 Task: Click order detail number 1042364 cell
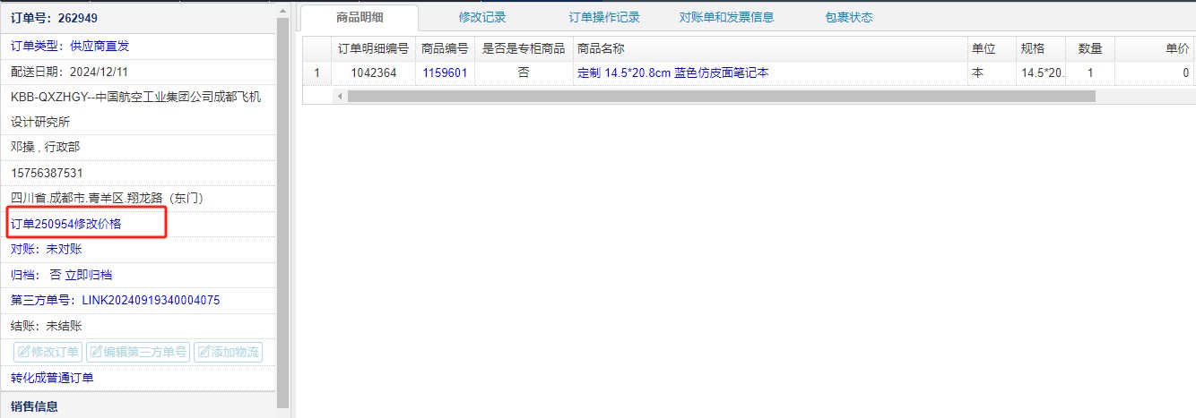point(373,73)
